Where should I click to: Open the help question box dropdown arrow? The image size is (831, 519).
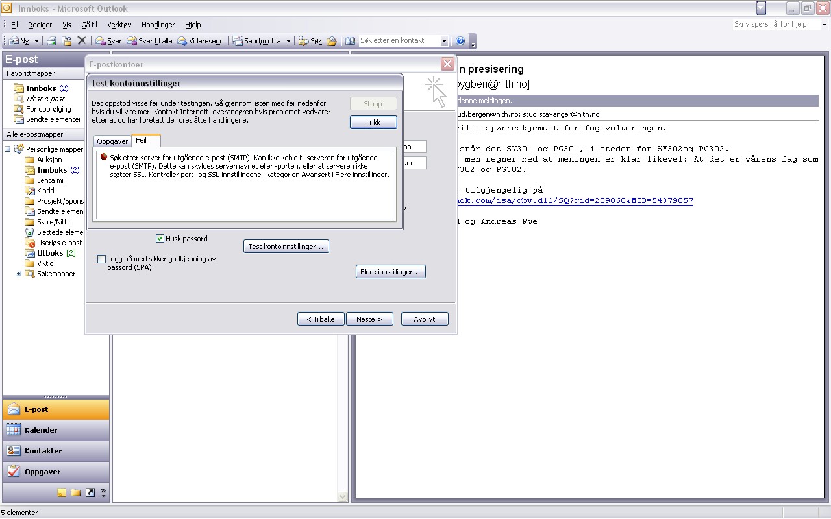(825, 25)
